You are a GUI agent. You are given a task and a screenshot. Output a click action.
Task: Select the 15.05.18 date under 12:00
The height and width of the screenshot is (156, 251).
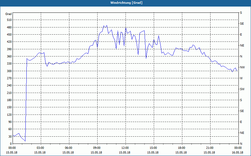click(x=124, y=153)
